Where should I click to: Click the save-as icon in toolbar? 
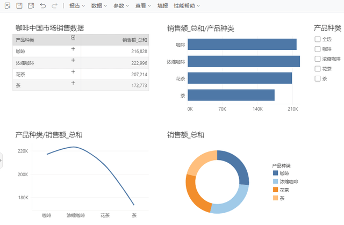[31, 6]
